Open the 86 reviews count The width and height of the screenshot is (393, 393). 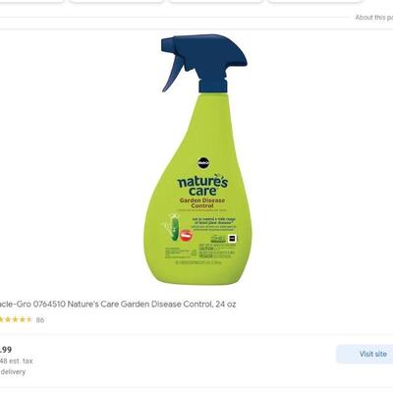point(40,320)
